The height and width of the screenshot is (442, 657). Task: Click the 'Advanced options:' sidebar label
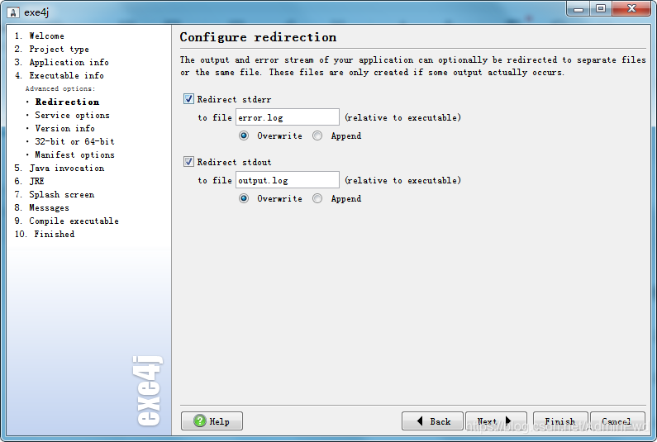click(x=60, y=89)
